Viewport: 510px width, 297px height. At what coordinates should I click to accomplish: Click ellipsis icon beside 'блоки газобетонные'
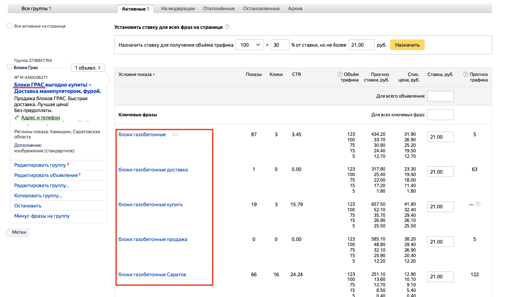175,135
